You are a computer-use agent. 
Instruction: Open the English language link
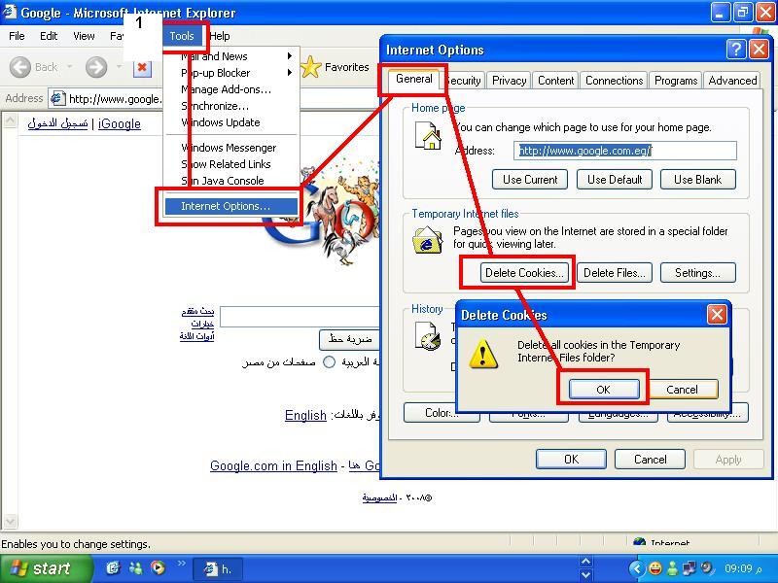tap(305, 415)
